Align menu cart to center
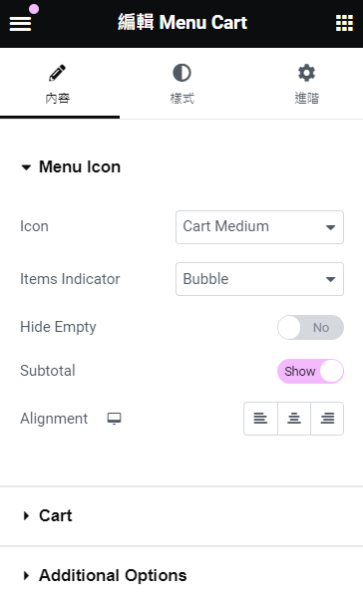Viewport: 363px width, 604px height. click(294, 419)
